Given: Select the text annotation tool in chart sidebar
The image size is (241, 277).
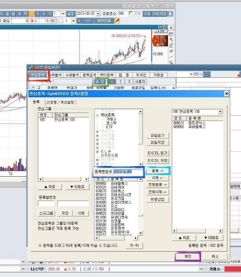Looking at the screenshot, I should [x=171, y=28].
